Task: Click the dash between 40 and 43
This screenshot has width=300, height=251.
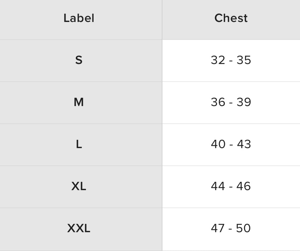Action: (x=231, y=145)
